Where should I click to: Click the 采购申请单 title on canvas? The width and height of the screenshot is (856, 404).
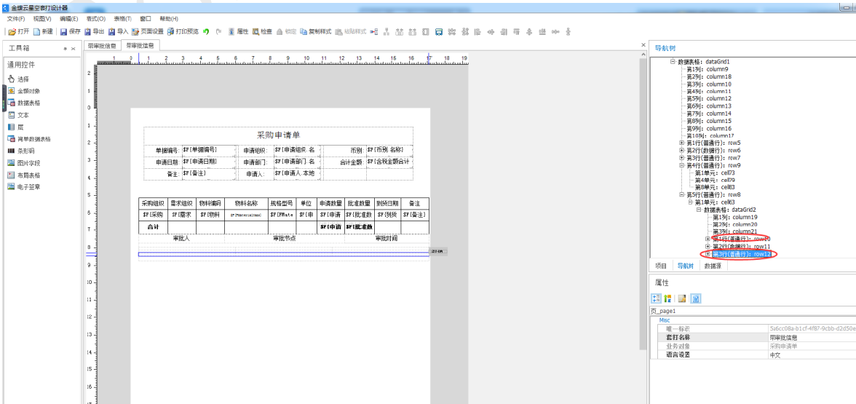point(278,135)
